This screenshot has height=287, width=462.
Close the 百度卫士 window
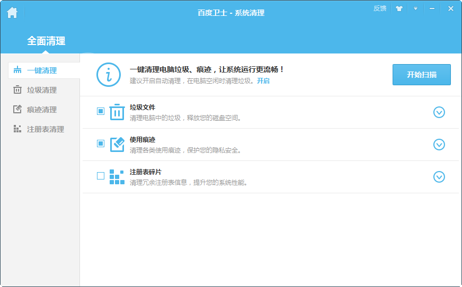coord(450,8)
